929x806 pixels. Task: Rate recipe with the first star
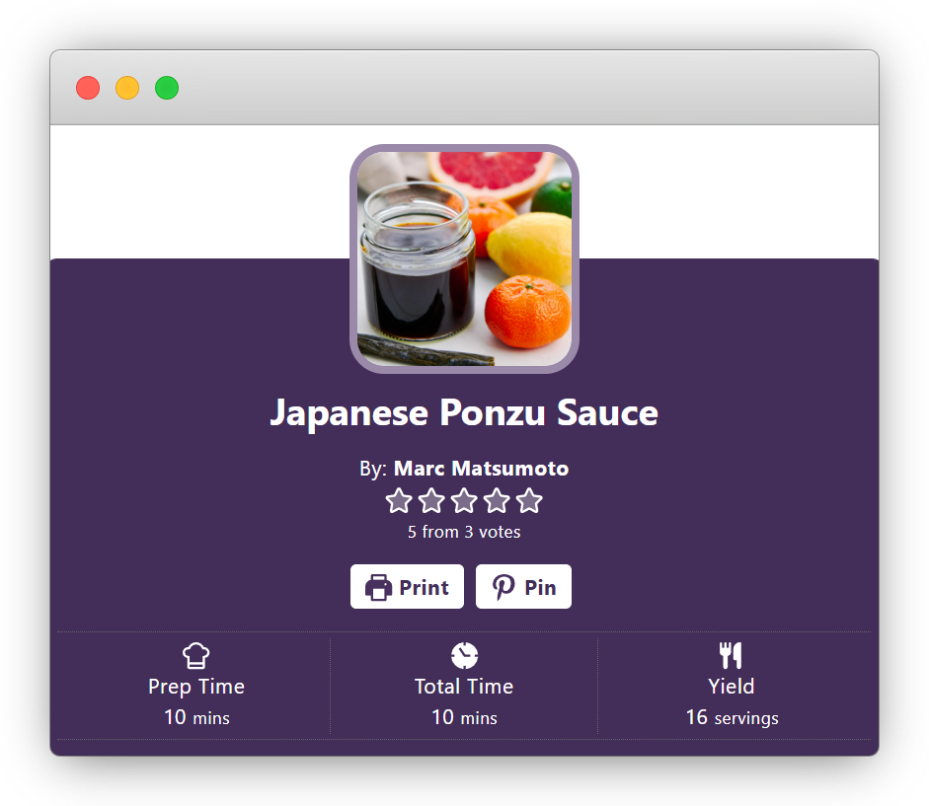(x=399, y=501)
